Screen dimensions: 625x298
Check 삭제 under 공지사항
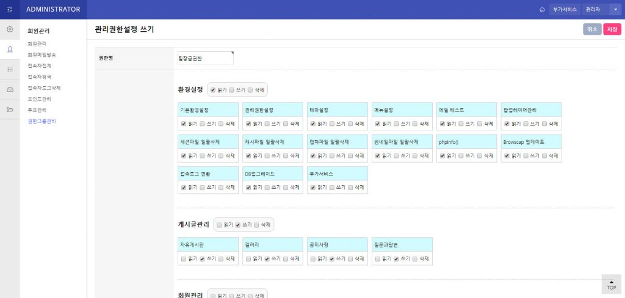pos(350,258)
